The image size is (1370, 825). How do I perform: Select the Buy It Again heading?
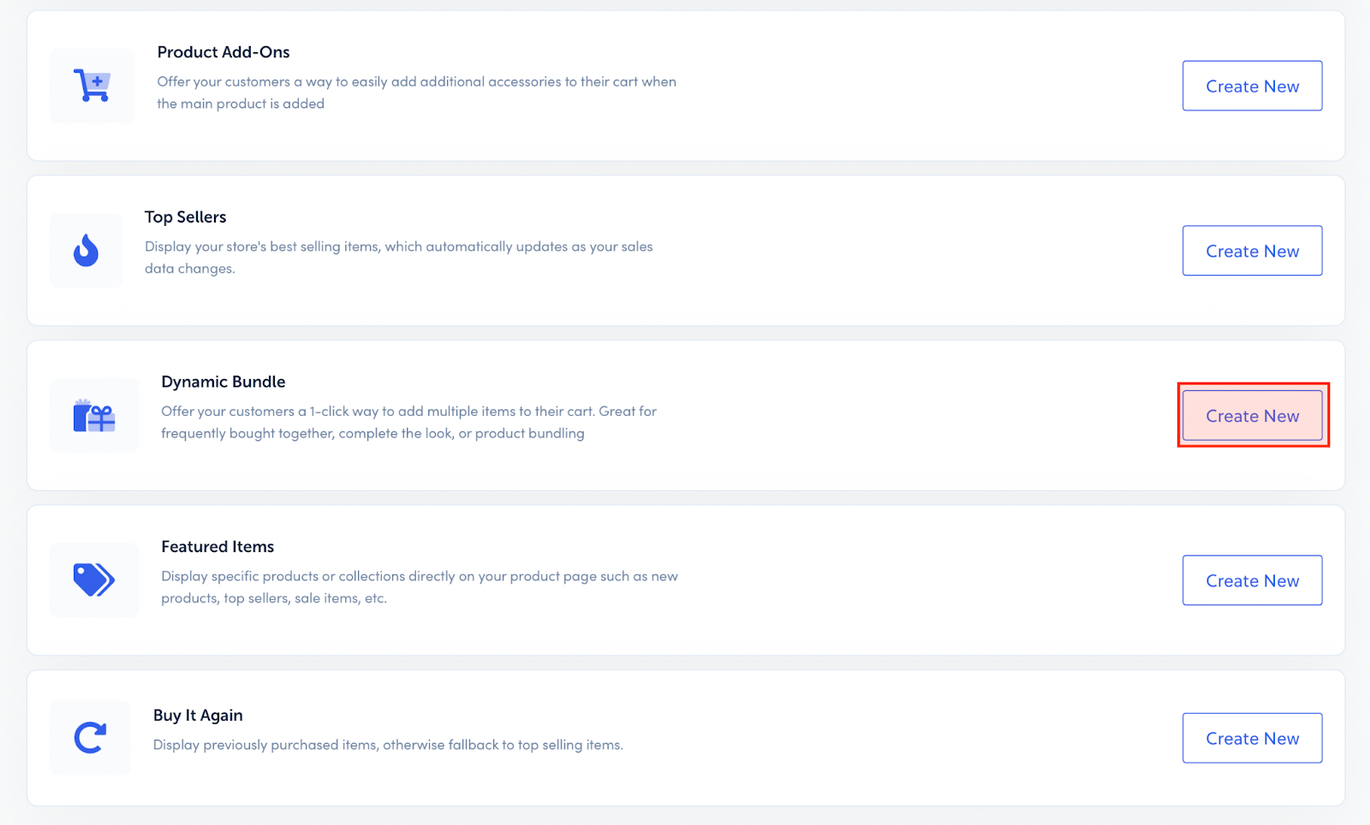(x=198, y=715)
